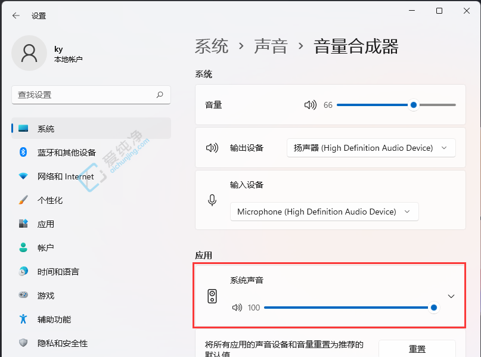Open 帐户 settings page
Screen dimensions: 481x357
pos(91,247)
